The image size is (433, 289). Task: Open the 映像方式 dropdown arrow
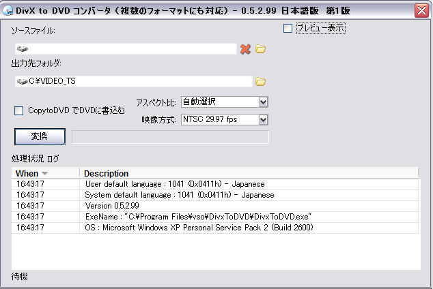click(264, 120)
